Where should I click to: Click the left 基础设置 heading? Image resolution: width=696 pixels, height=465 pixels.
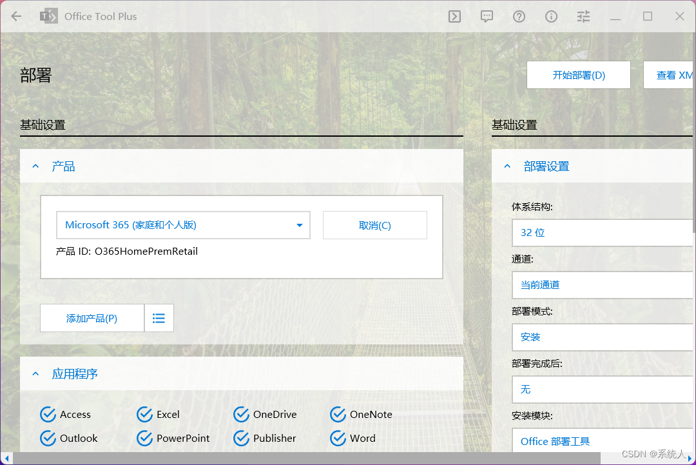43,125
